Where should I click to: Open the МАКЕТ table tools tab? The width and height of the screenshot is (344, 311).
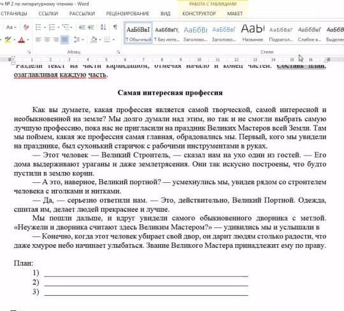pos(235,13)
